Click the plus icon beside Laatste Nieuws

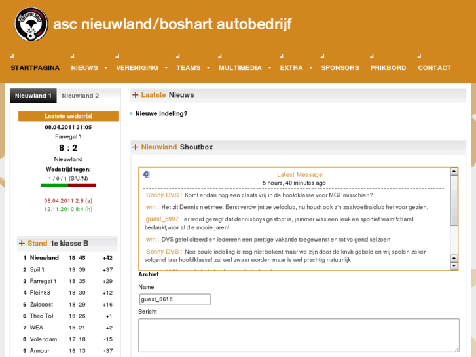point(136,95)
